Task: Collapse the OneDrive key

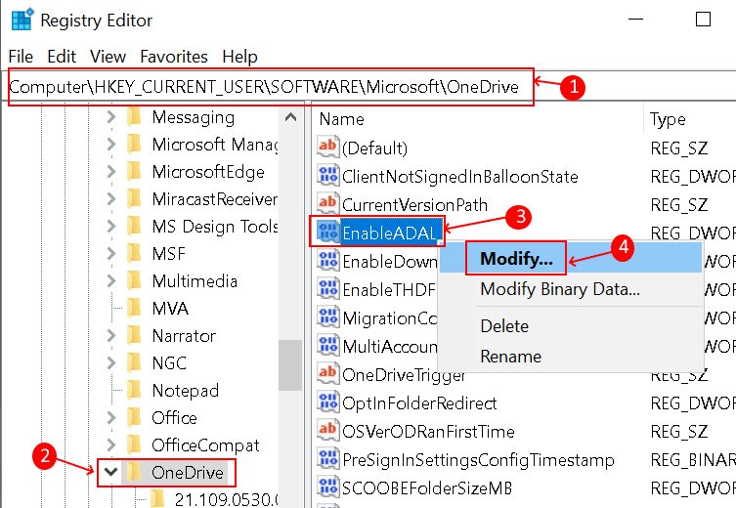Action: click(x=110, y=472)
